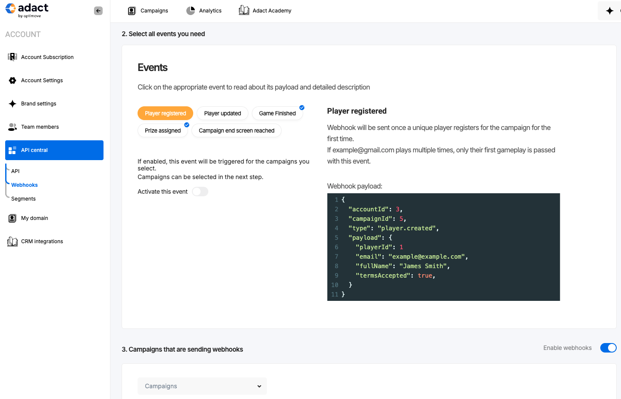Click the Adact Academy book icon
Image resolution: width=621 pixels, height=399 pixels.
[x=244, y=10]
